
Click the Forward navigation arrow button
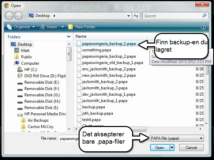click(x=19, y=16)
